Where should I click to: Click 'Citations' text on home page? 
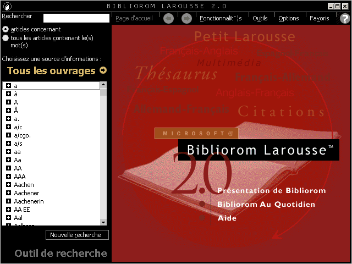(x=281, y=111)
